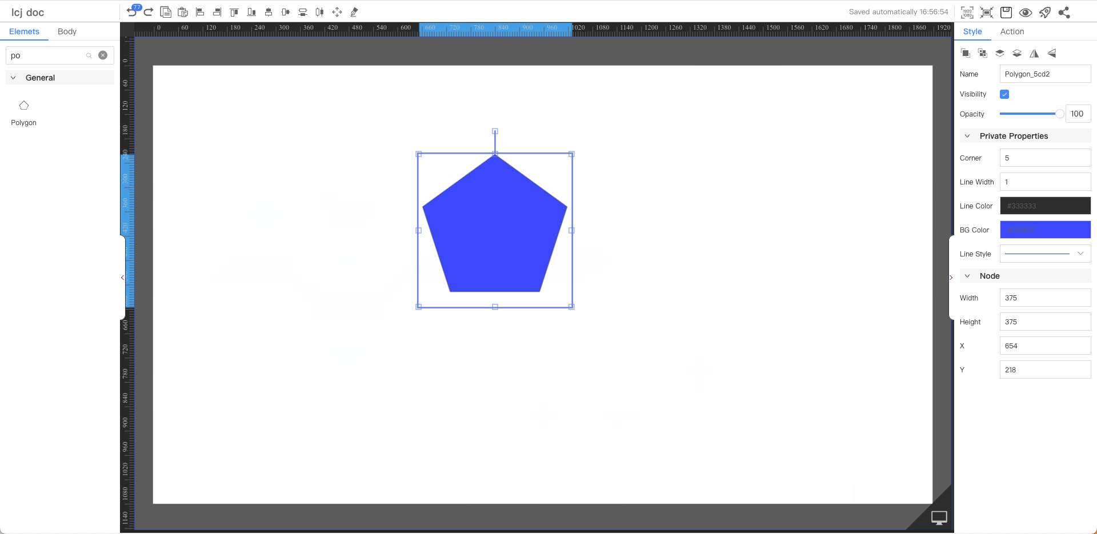This screenshot has height=534, width=1097.
Task: Click the Saved automatically status text
Action: [898, 12]
